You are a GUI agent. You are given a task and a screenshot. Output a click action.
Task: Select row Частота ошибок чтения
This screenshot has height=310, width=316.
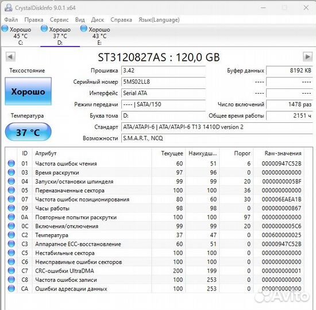pos(155,164)
